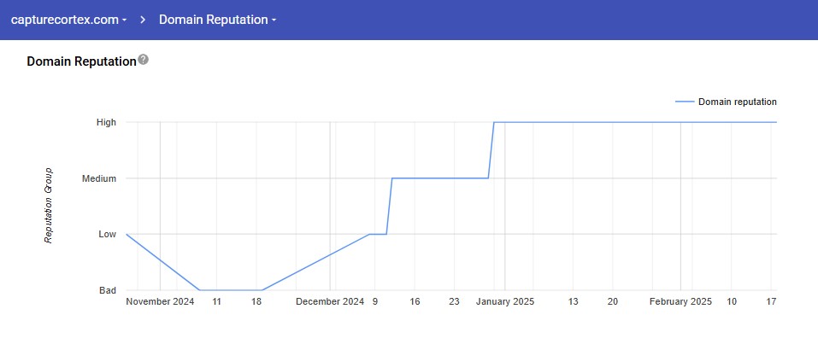Image resolution: width=818 pixels, height=344 pixels.
Task: Select the January 2025 date label
Action: click(504, 301)
